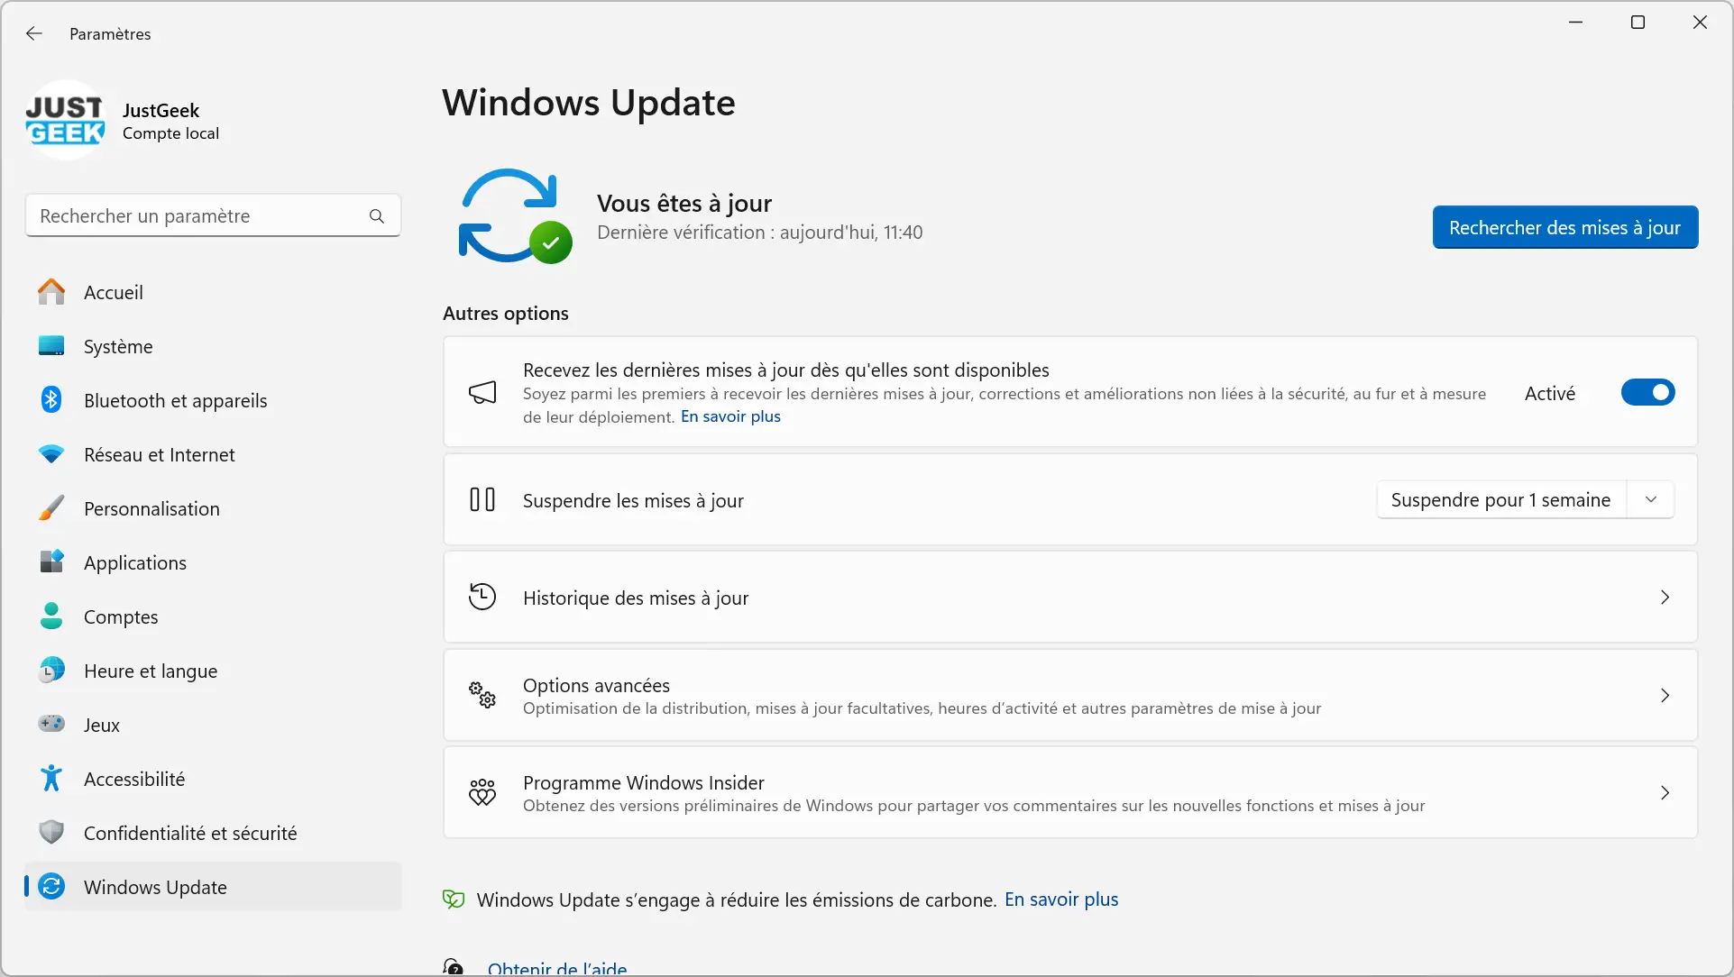Click Rechercher des mises à jour button

pos(1564,227)
